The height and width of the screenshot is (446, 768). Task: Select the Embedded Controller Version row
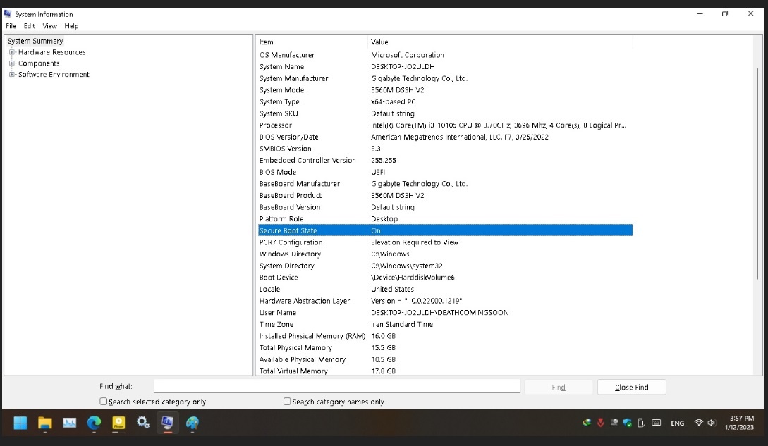pos(445,161)
